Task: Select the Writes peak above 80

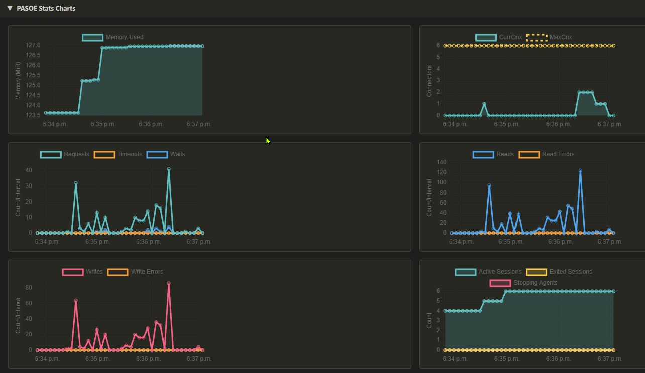Action: pos(170,284)
